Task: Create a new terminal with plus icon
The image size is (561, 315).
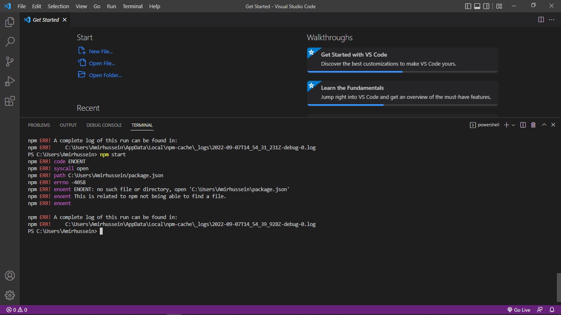Action: (x=507, y=125)
